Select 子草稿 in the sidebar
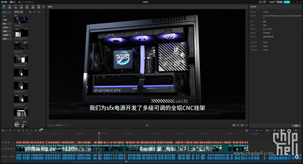 coord(5,20)
